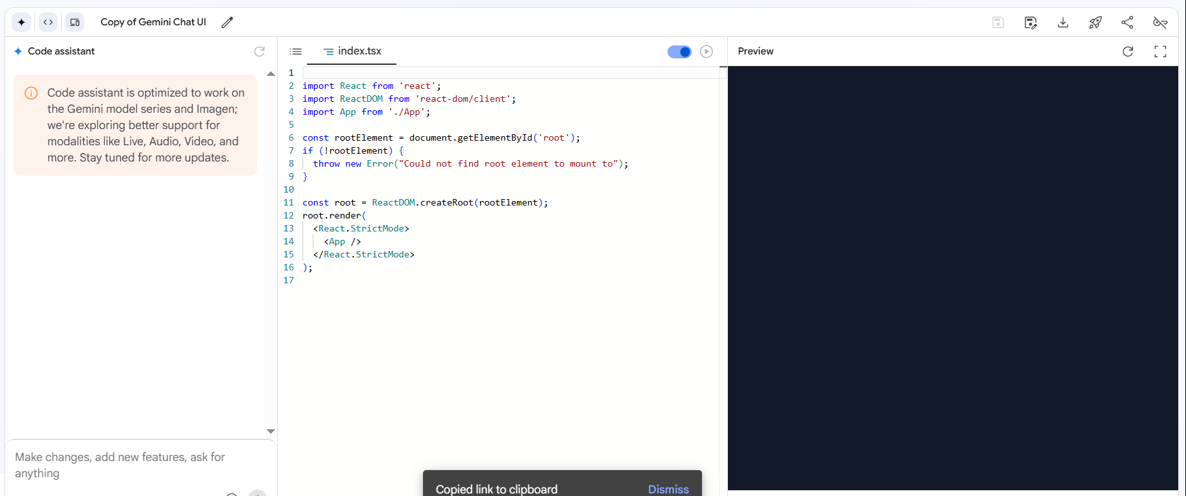This screenshot has width=1186, height=496.
Task: Click scroll down arrow in assistant panel
Action: pos(271,431)
